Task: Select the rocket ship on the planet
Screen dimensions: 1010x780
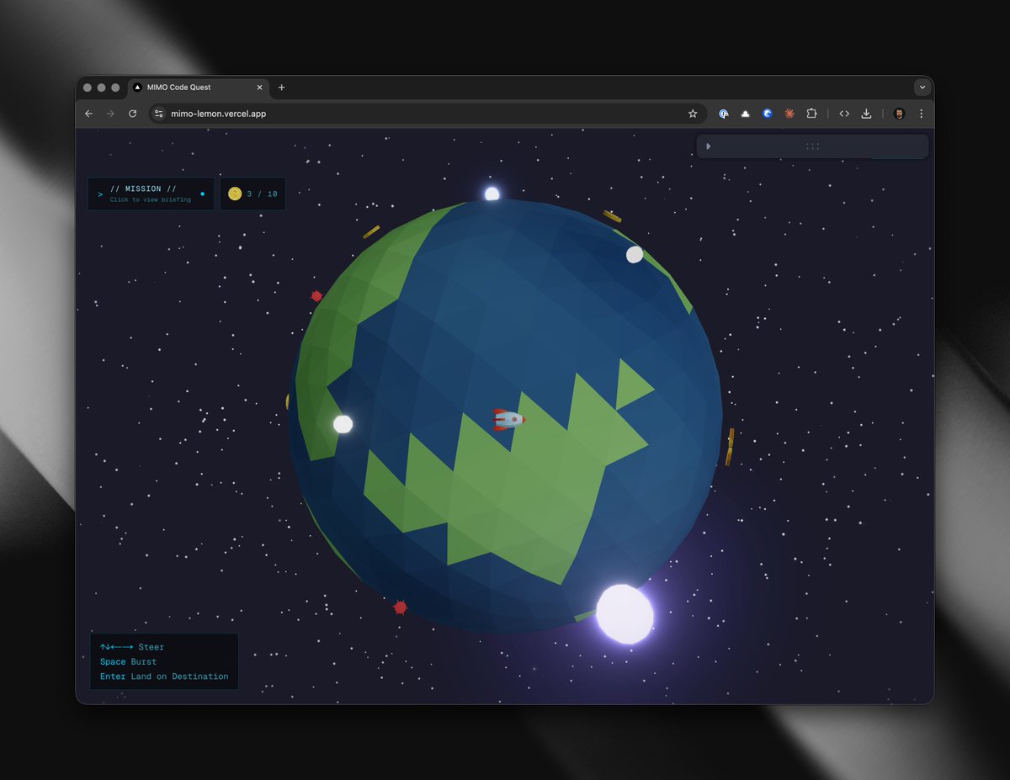Action: pyautogui.click(x=508, y=419)
